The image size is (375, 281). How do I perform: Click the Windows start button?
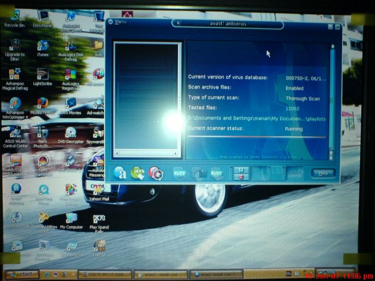(22, 275)
